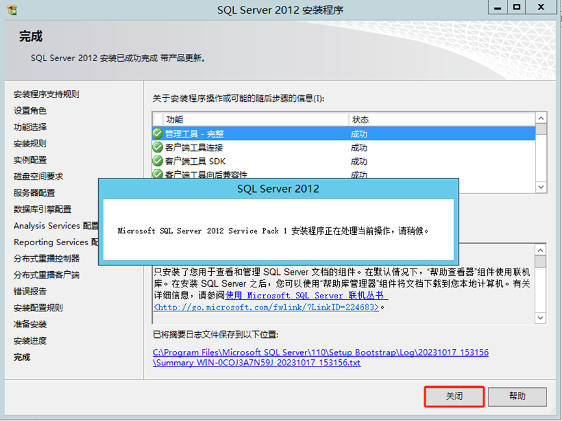The width and height of the screenshot is (562, 421).
Task: Click the feature list scrollbar thumb
Action: click(541, 129)
